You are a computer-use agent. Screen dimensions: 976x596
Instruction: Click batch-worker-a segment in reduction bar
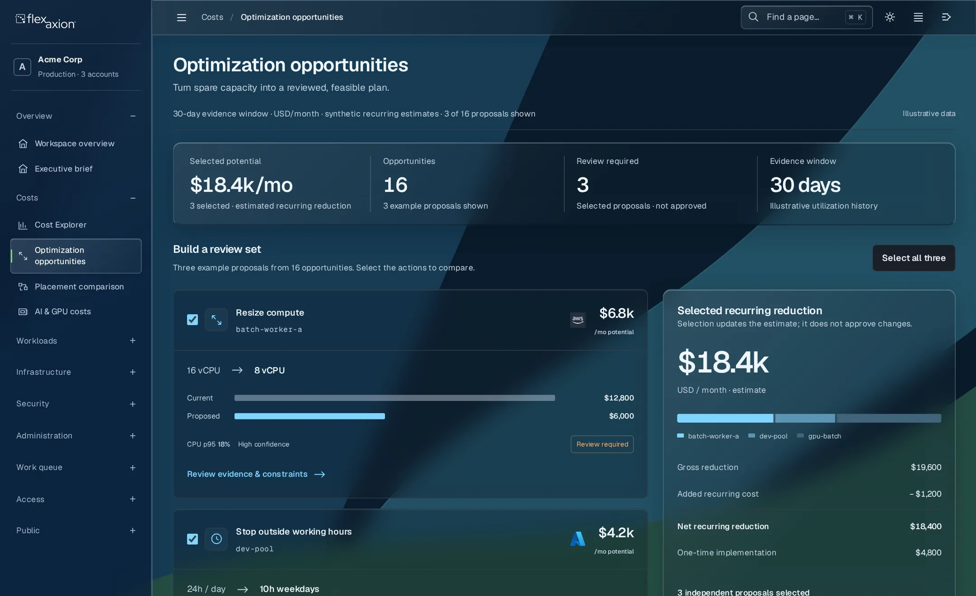(x=725, y=418)
